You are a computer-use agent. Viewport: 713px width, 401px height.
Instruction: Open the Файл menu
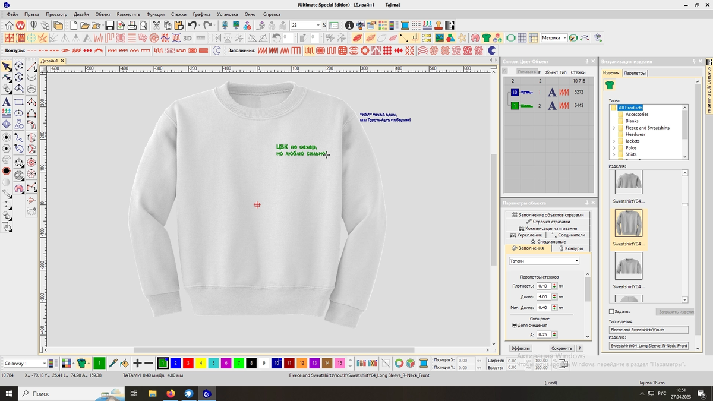pyautogui.click(x=12, y=14)
